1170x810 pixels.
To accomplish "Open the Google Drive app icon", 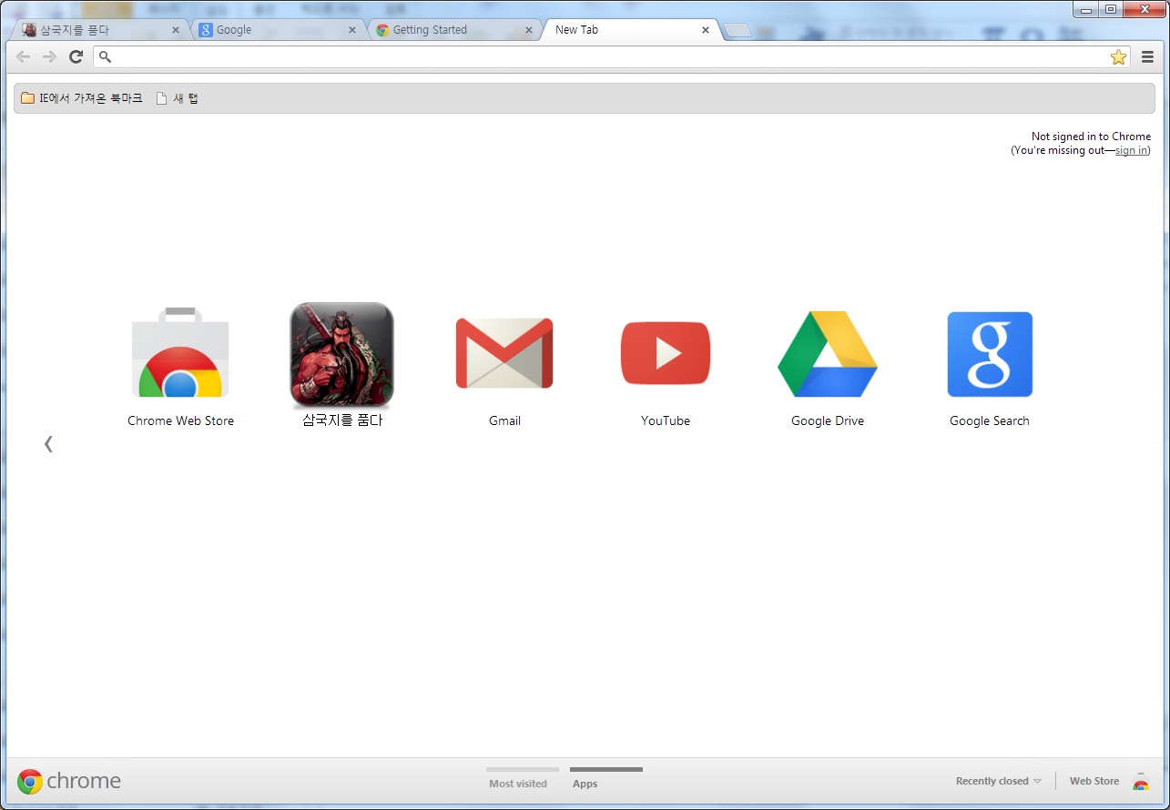I will [828, 354].
